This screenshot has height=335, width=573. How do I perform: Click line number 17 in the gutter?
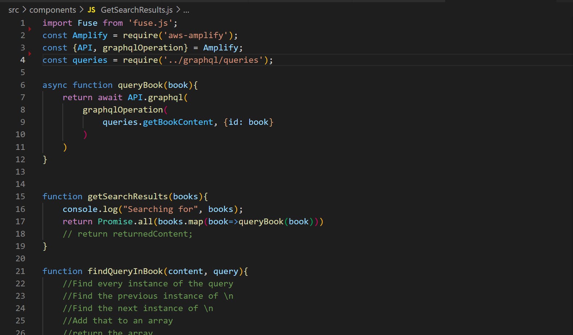(20, 221)
